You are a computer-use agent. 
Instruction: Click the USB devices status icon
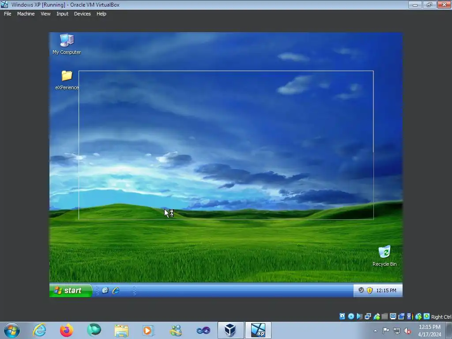pyautogui.click(x=377, y=316)
